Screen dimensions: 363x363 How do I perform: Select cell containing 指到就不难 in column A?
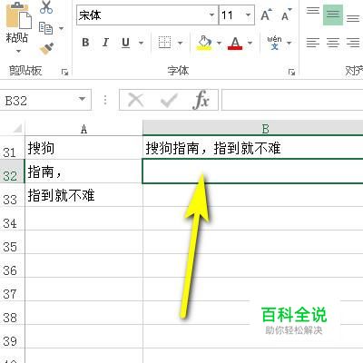[83, 195]
